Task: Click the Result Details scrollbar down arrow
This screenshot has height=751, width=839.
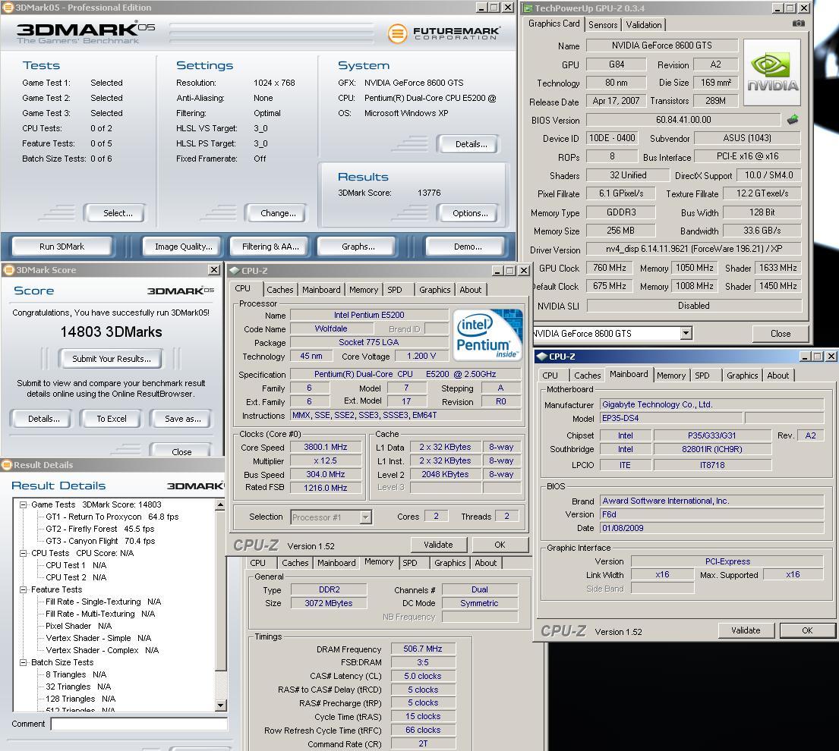Action: tap(220, 705)
